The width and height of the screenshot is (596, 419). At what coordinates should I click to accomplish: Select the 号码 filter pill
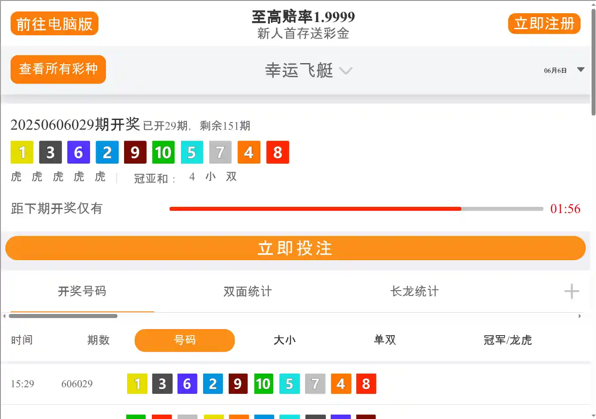[x=185, y=340]
